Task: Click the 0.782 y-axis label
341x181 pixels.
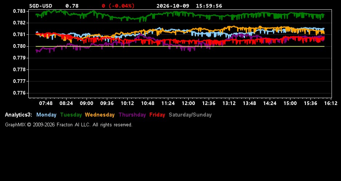Action: click(x=19, y=23)
